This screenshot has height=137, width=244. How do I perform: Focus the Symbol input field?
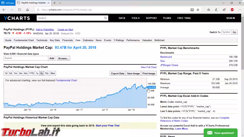click(x=226, y=32)
